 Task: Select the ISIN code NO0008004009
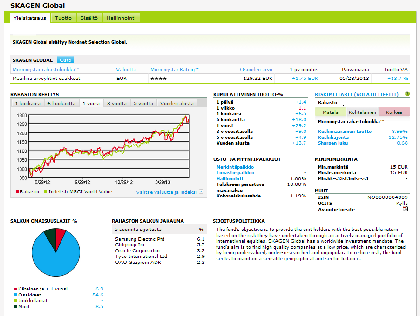click(x=387, y=197)
